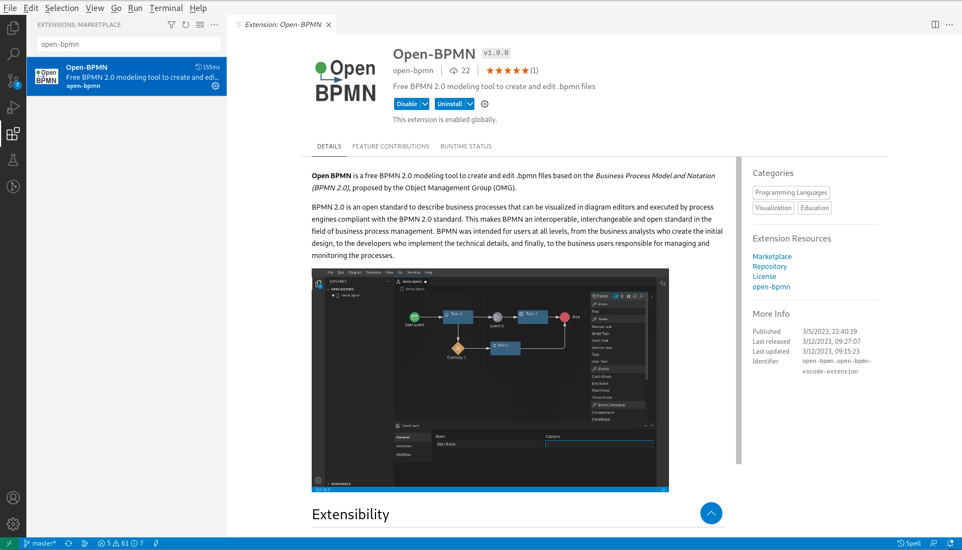Open the Extensions view more actions menu
The image size is (962, 550).
(x=214, y=25)
